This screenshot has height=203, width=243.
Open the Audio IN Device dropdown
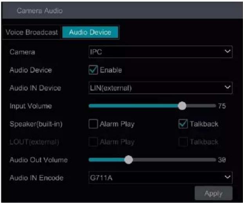(x=160, y=88)
